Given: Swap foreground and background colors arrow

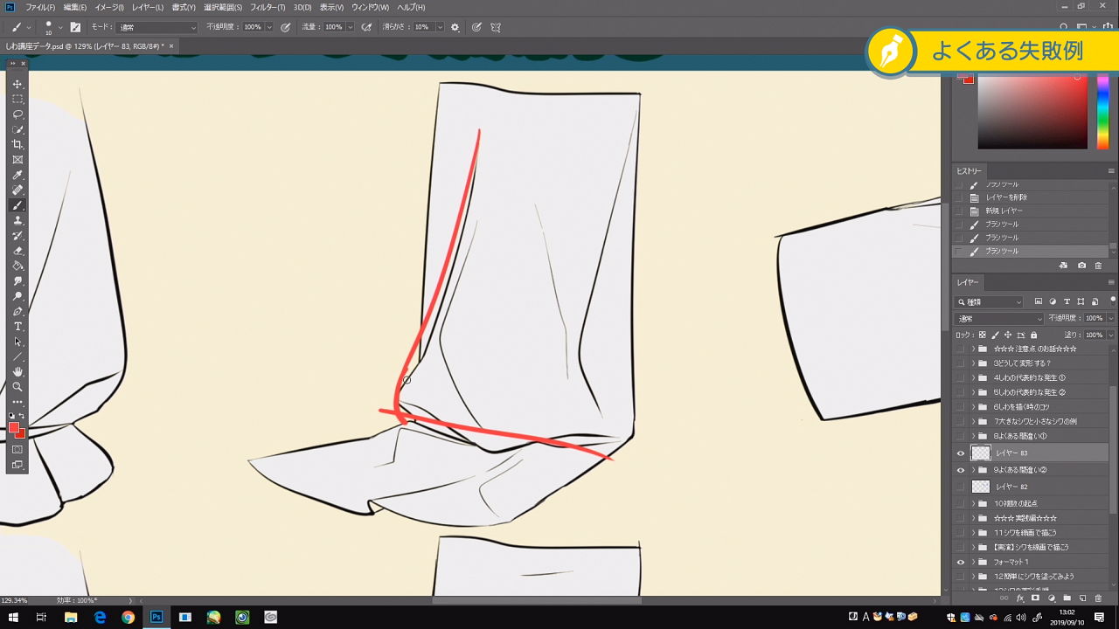Looking at the screenshot, I should 23,416.
